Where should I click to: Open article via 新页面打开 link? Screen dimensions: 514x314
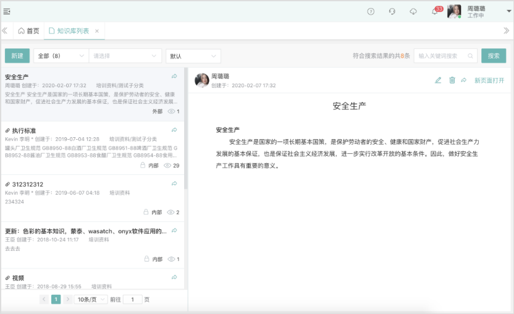489,80
